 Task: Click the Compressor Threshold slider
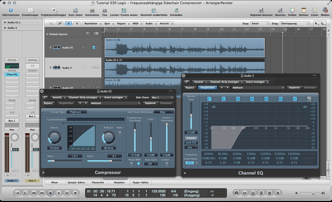[135, 131]
